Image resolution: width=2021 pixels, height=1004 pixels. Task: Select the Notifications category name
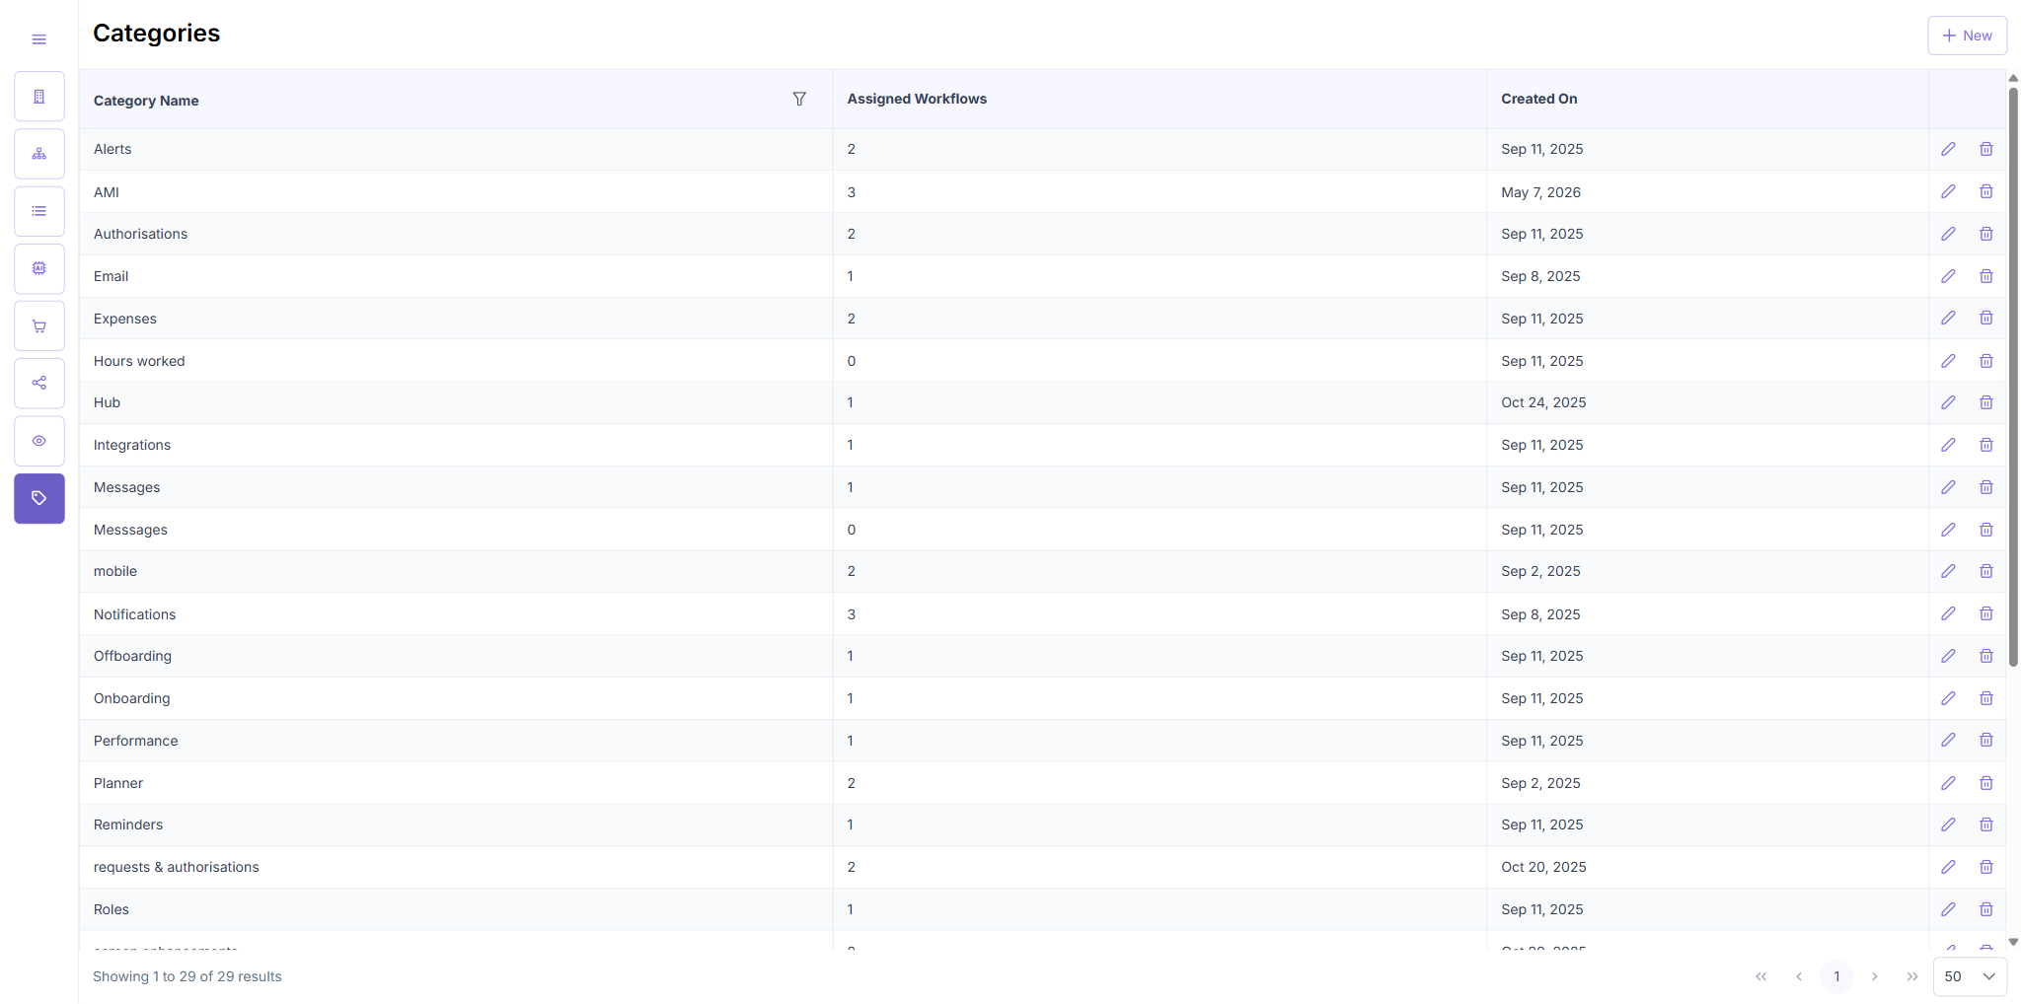[134, 614]
